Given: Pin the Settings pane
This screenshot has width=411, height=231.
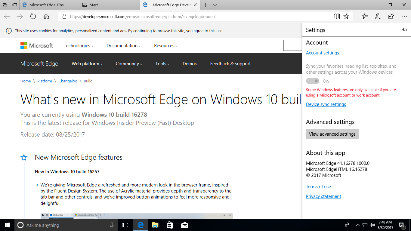Looking at the screenshot, I should [404, 30].
